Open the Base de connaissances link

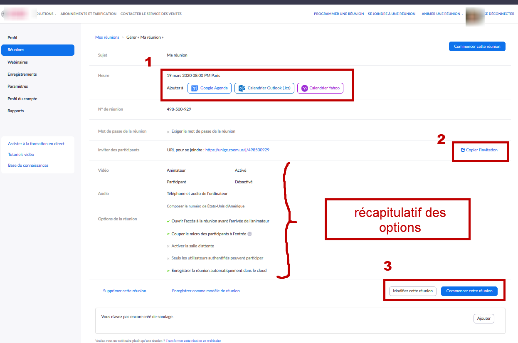28,165
